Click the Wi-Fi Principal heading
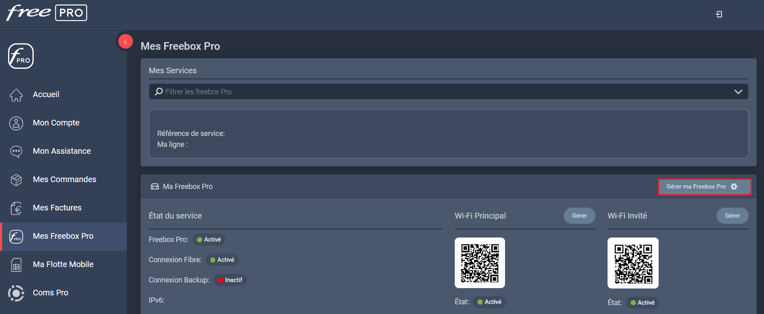The height and width of the screenshot is (314, 764). point(480,216)
